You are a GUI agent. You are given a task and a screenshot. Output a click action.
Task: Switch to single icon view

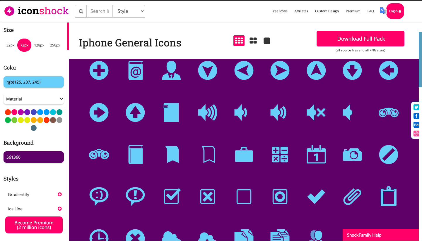click(266, 41)
